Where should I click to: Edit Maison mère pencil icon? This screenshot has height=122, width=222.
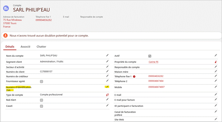pos(215,71)
